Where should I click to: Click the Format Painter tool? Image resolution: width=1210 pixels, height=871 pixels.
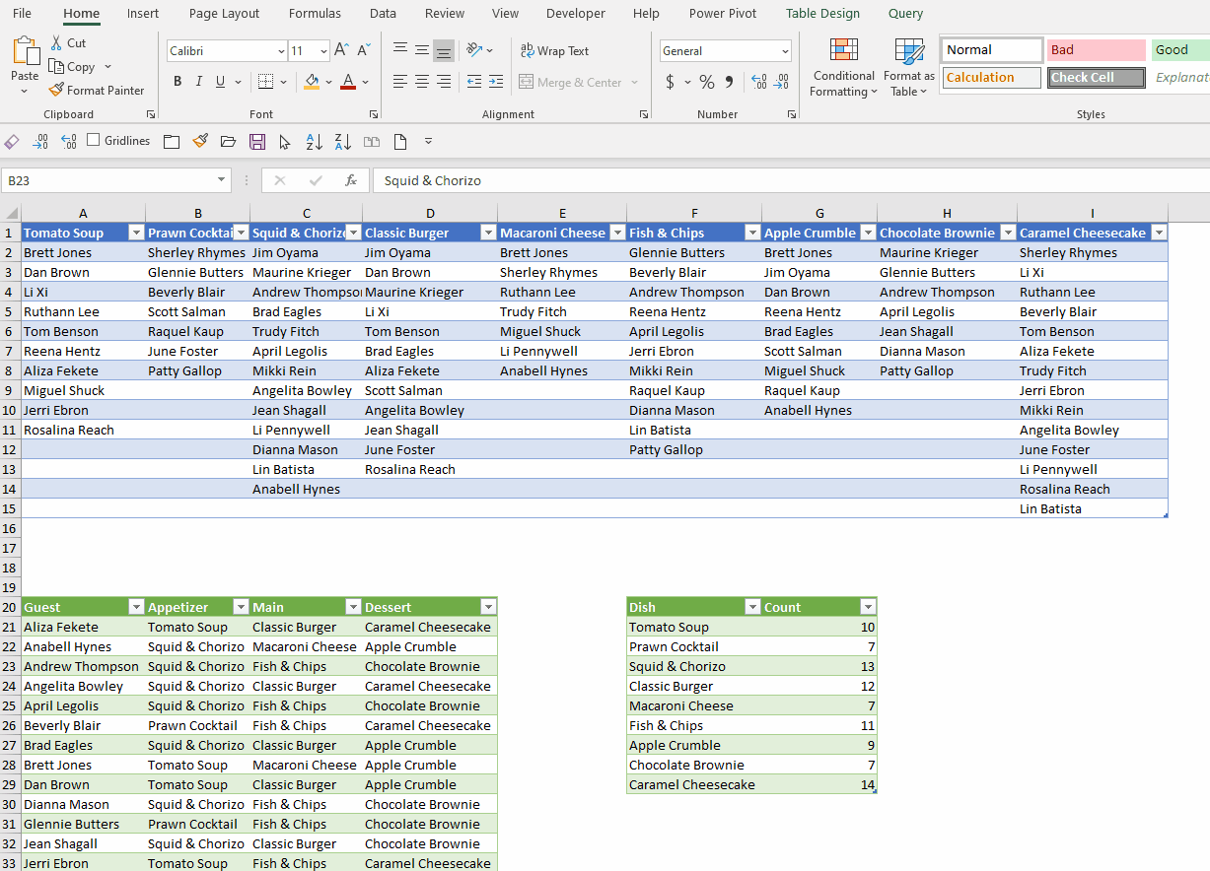coord(97,90)
